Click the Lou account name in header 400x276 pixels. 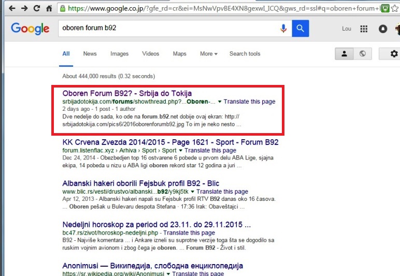347,28
